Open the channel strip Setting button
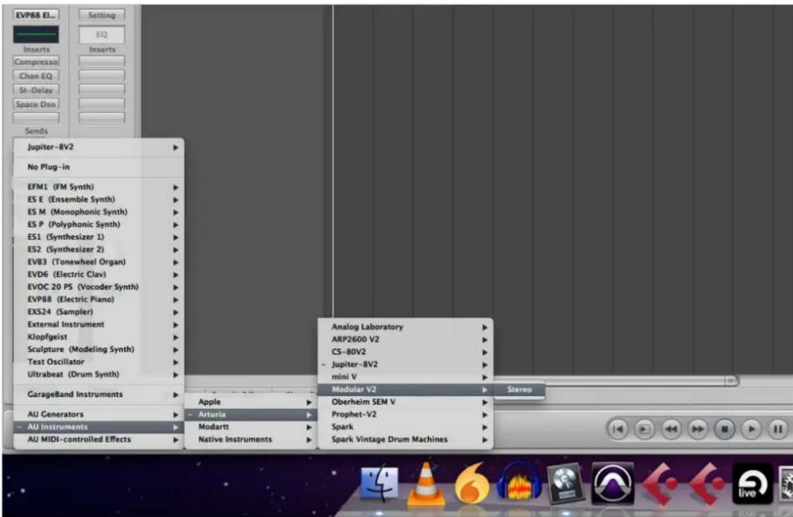Screen dimensions: 793x517 click(x=101, y=14)
